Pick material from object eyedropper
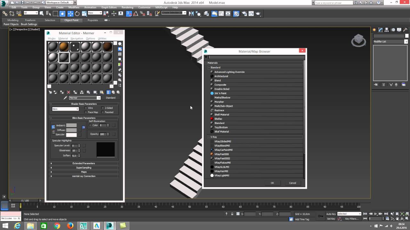Screen dimensions: 410x230 point(65,98)
